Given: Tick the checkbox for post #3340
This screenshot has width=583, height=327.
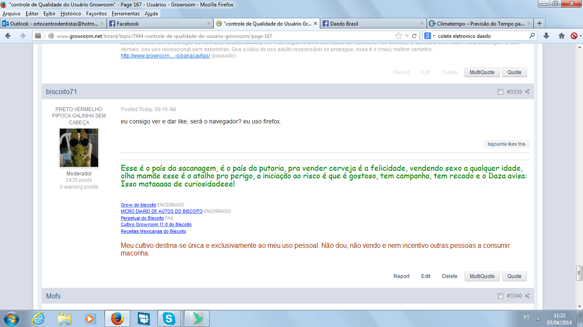Looking at the screenshot, I should pyautogui.click(x=500, y=296).
